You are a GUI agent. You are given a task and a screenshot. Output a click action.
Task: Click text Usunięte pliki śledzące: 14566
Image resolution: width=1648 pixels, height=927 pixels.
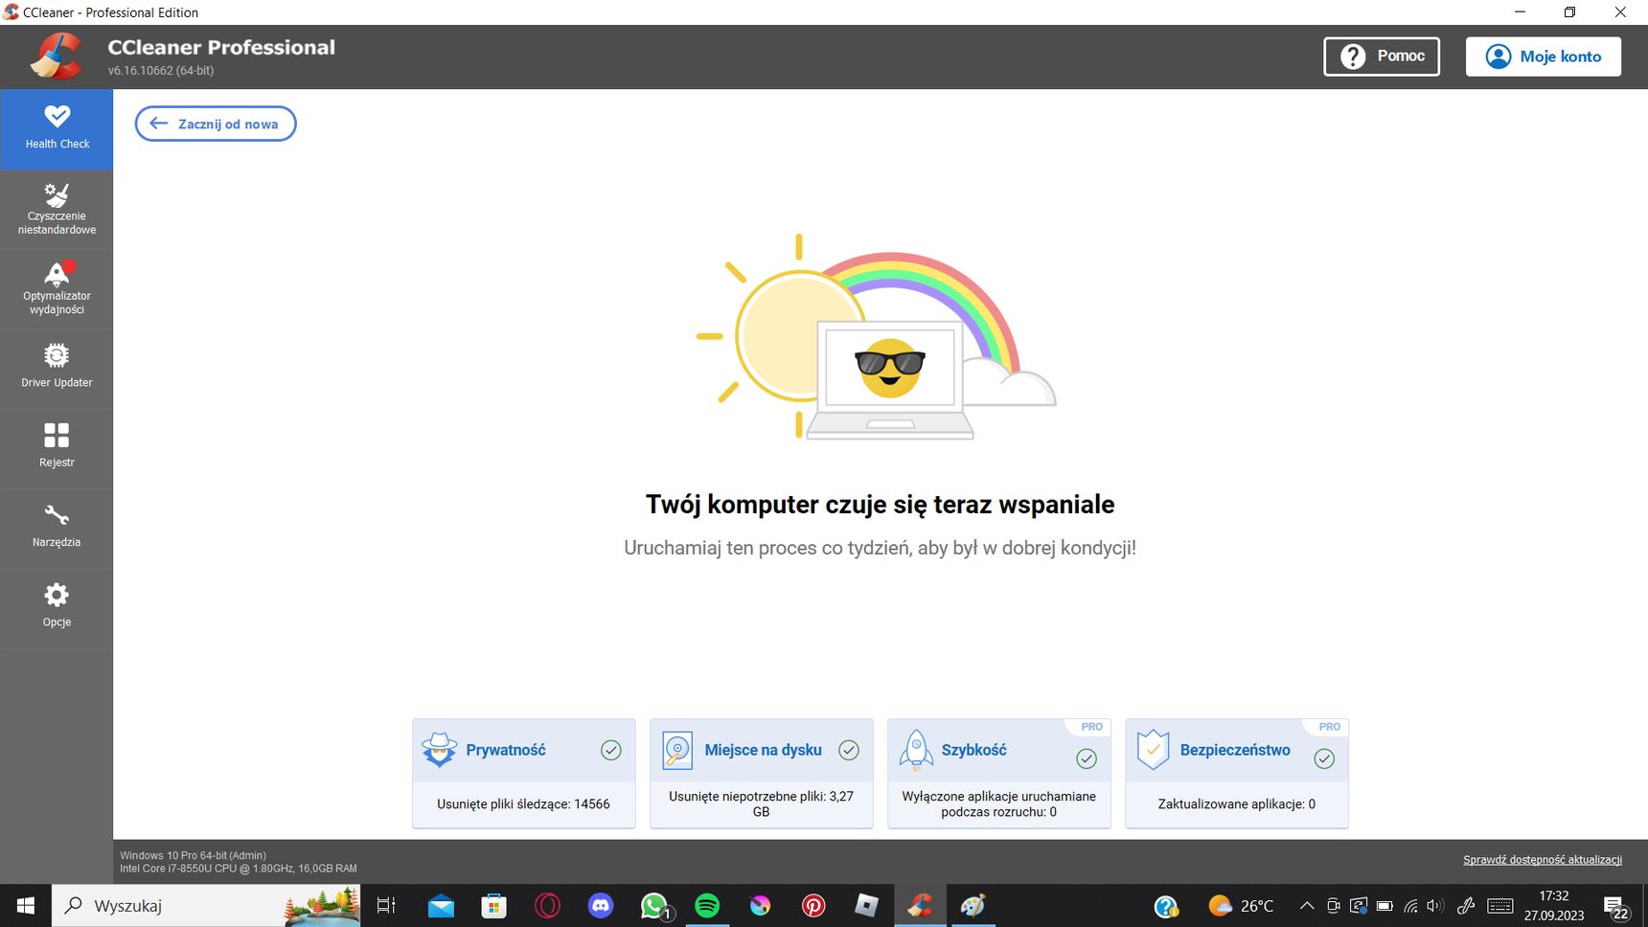(523, 803)
